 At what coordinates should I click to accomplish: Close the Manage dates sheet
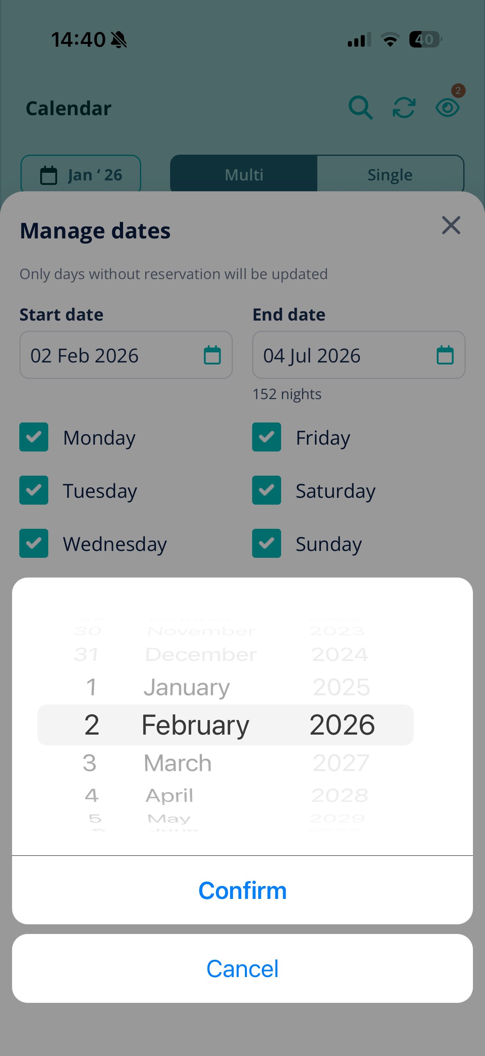(x=451, y=226)
